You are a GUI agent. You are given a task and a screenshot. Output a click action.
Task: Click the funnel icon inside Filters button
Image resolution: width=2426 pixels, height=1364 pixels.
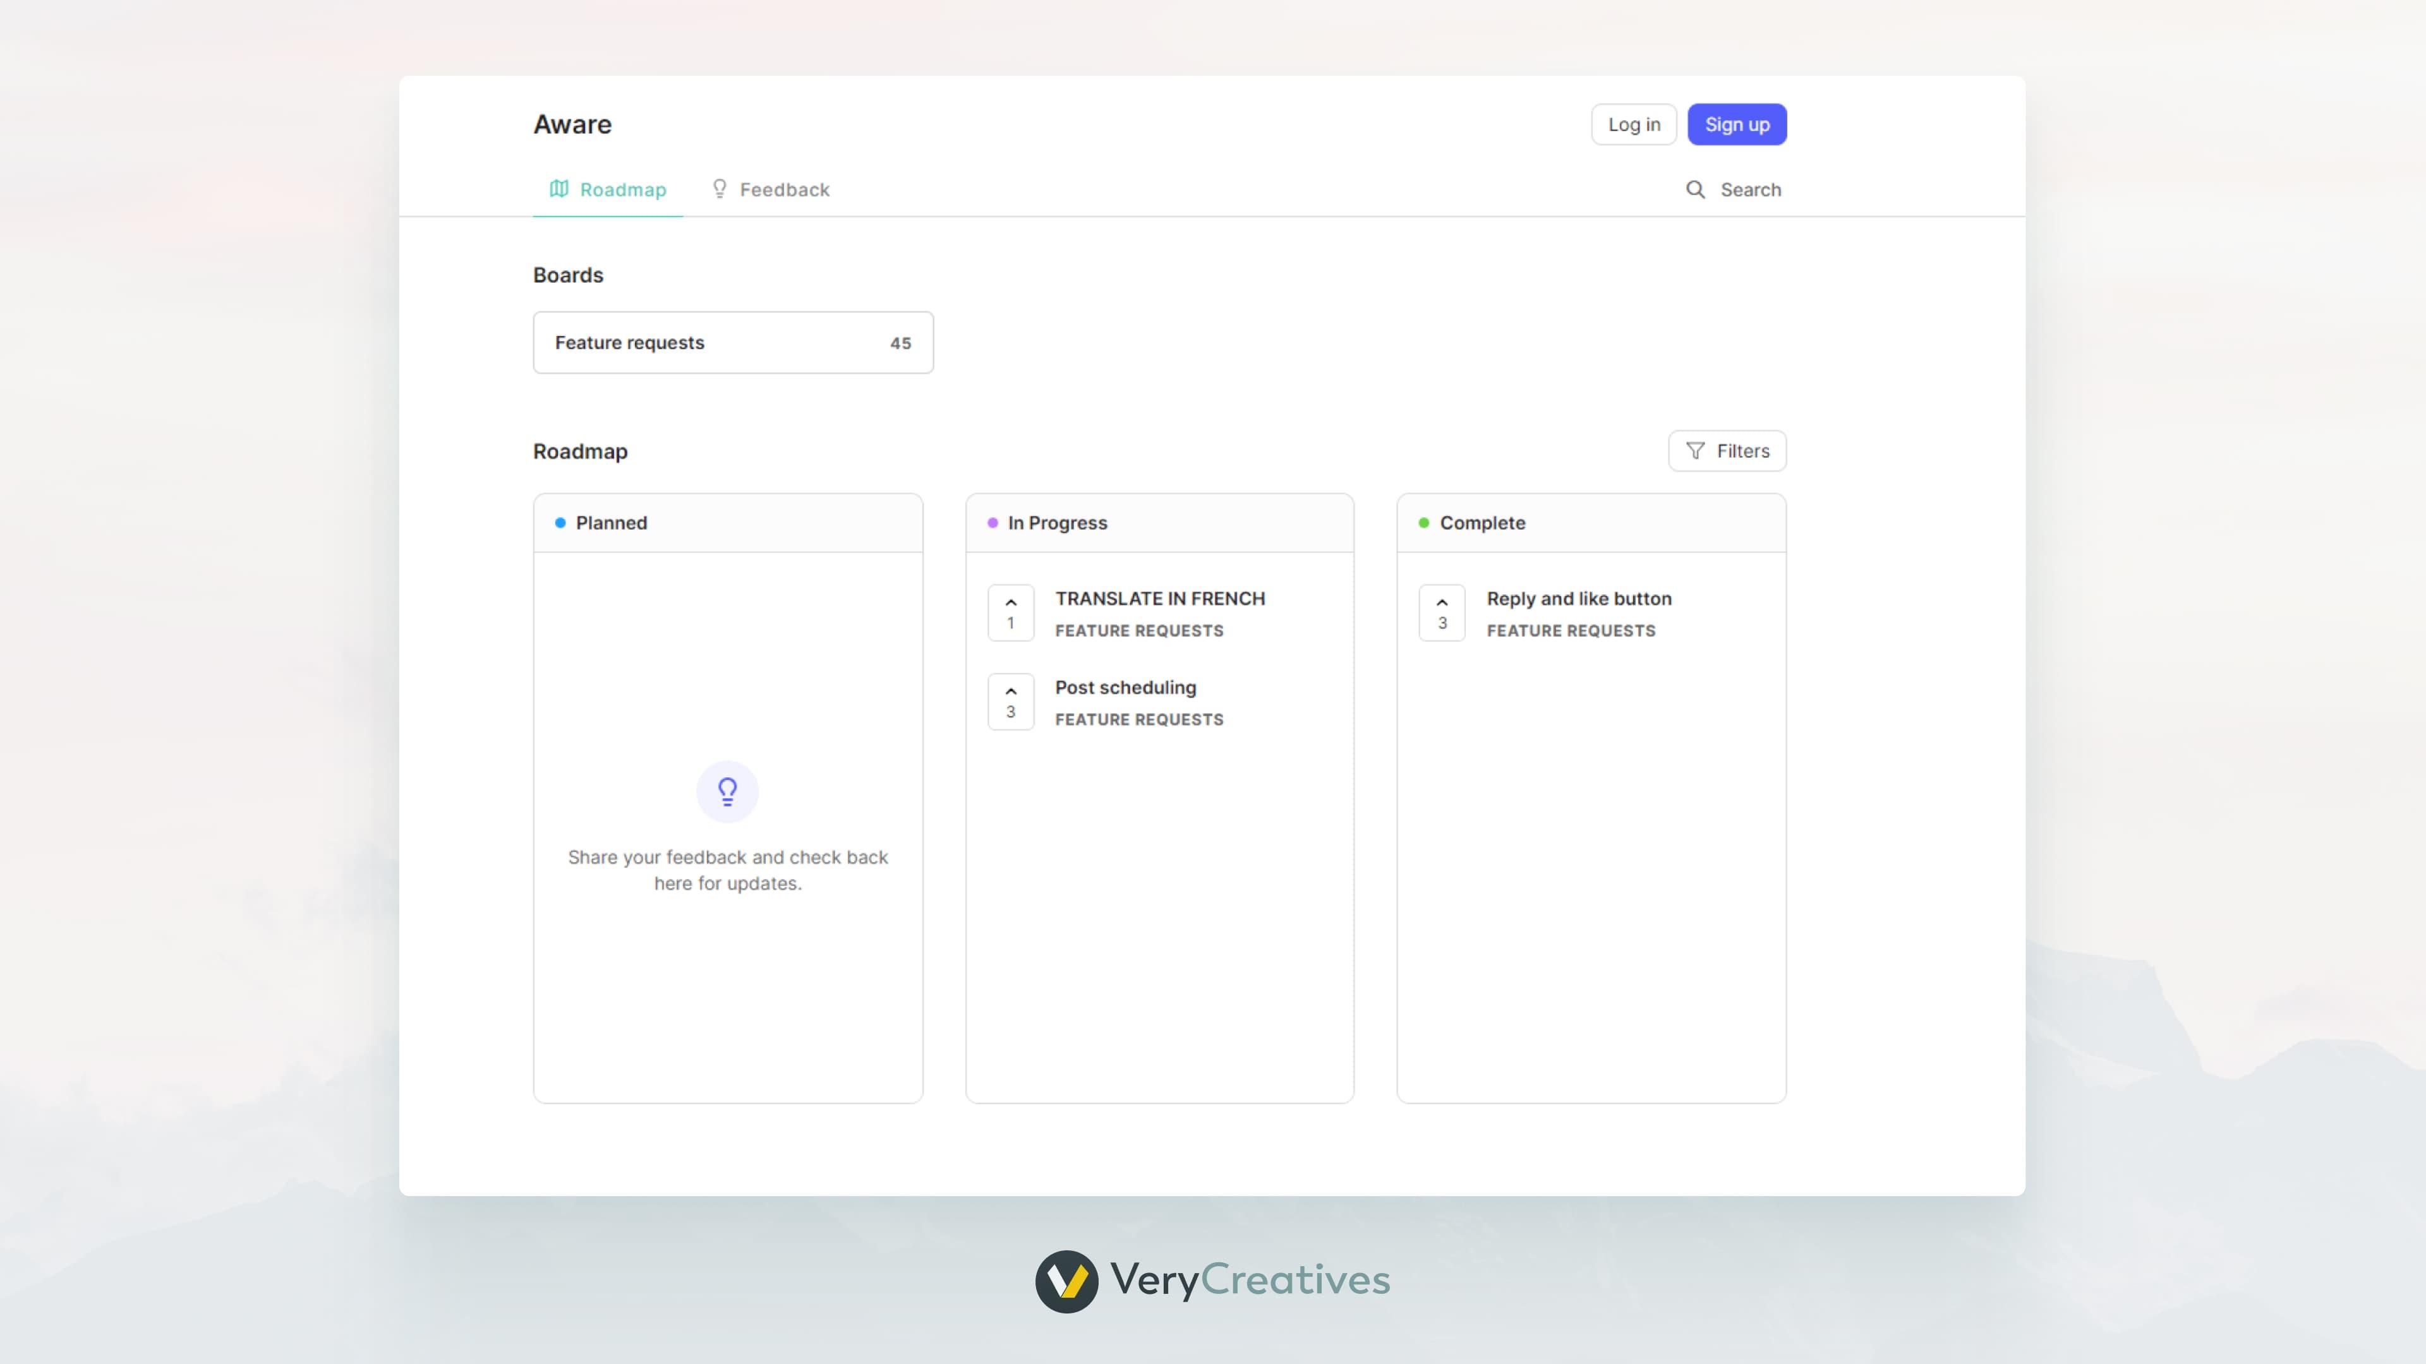1695,451
